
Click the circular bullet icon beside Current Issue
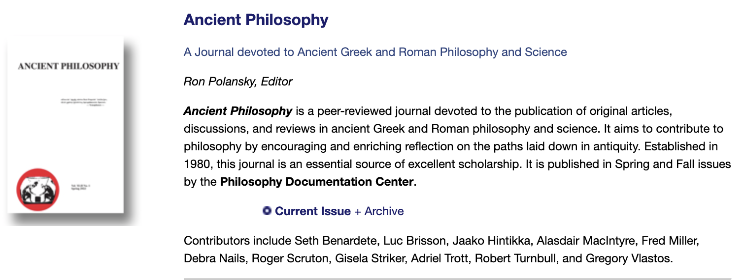(x=267, y=211)
